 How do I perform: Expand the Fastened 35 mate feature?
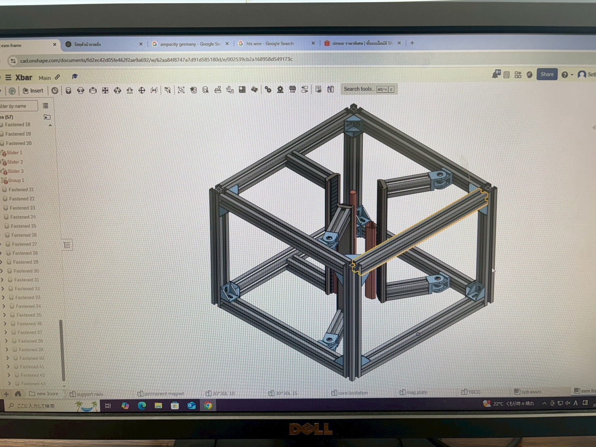[x=4, y=315]
